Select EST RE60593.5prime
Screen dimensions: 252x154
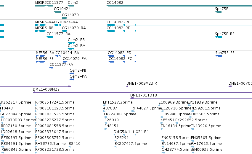pyautogui.click(x=16, y=138)
